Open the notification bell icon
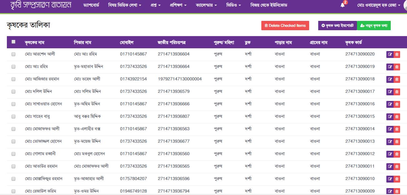The height and width of the screenshot is (195, 407). [343, 5]
